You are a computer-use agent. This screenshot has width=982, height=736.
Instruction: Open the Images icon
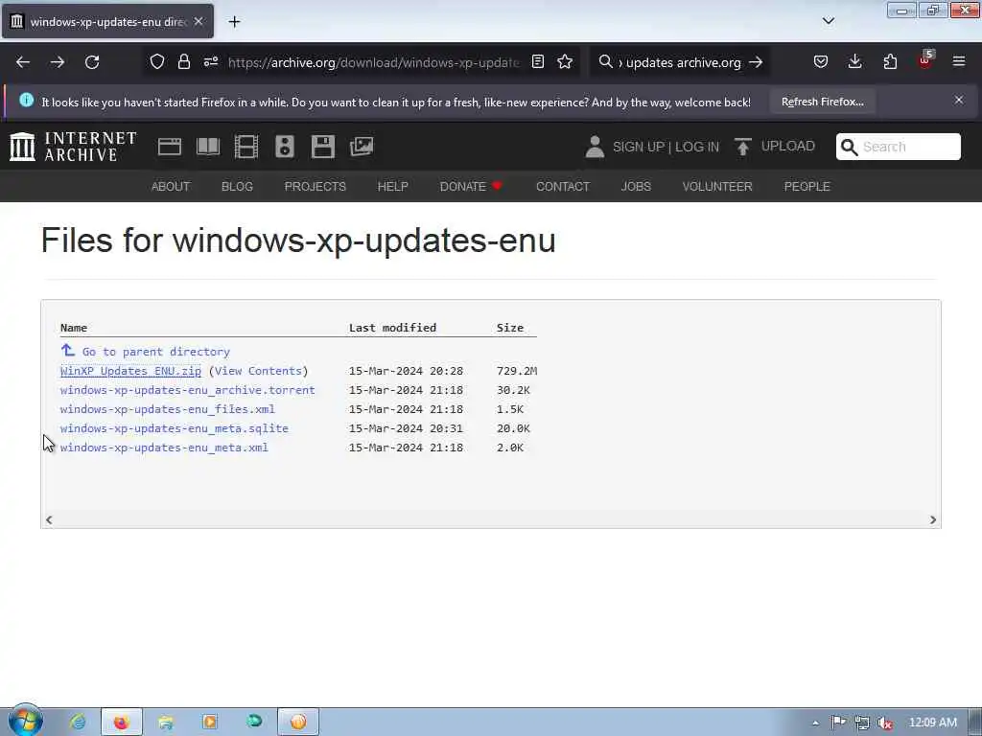tap(362, 147)
